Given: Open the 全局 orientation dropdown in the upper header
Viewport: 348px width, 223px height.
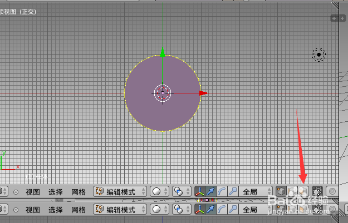Looking at the screenshot, I should coord(256,191).
